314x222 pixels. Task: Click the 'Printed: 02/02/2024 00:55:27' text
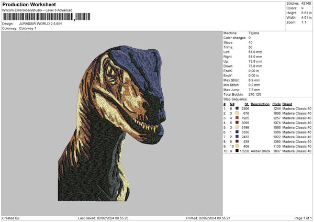pyautogui.click(x=208, y=218)
